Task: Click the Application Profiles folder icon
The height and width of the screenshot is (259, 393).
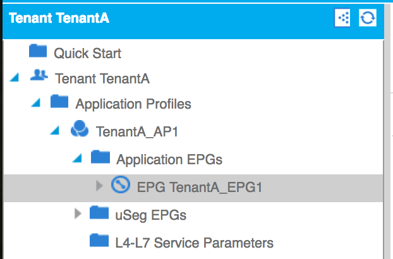Action: click(x=59, y=101)
